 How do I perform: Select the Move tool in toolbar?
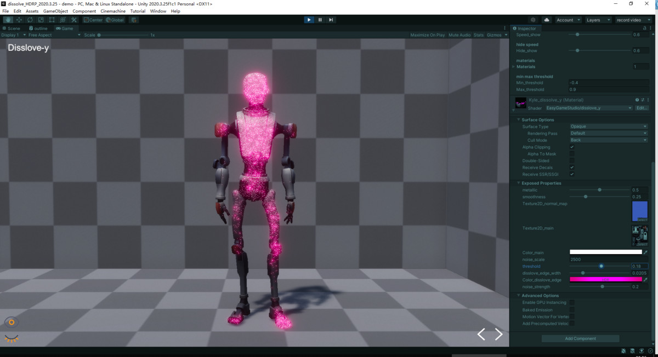(18, 20)
